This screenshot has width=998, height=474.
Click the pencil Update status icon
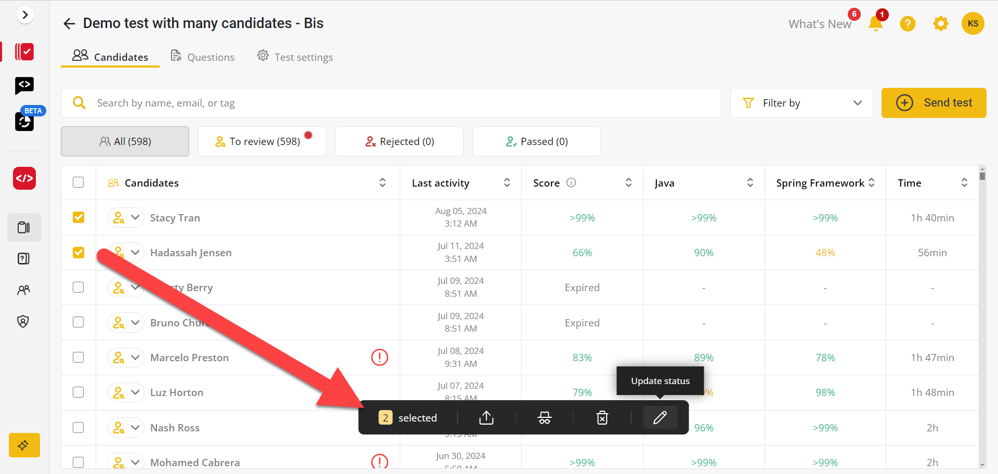pyautogui.click(x=660, y=417)
